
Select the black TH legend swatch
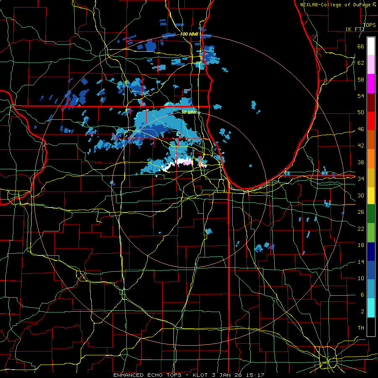371,327
